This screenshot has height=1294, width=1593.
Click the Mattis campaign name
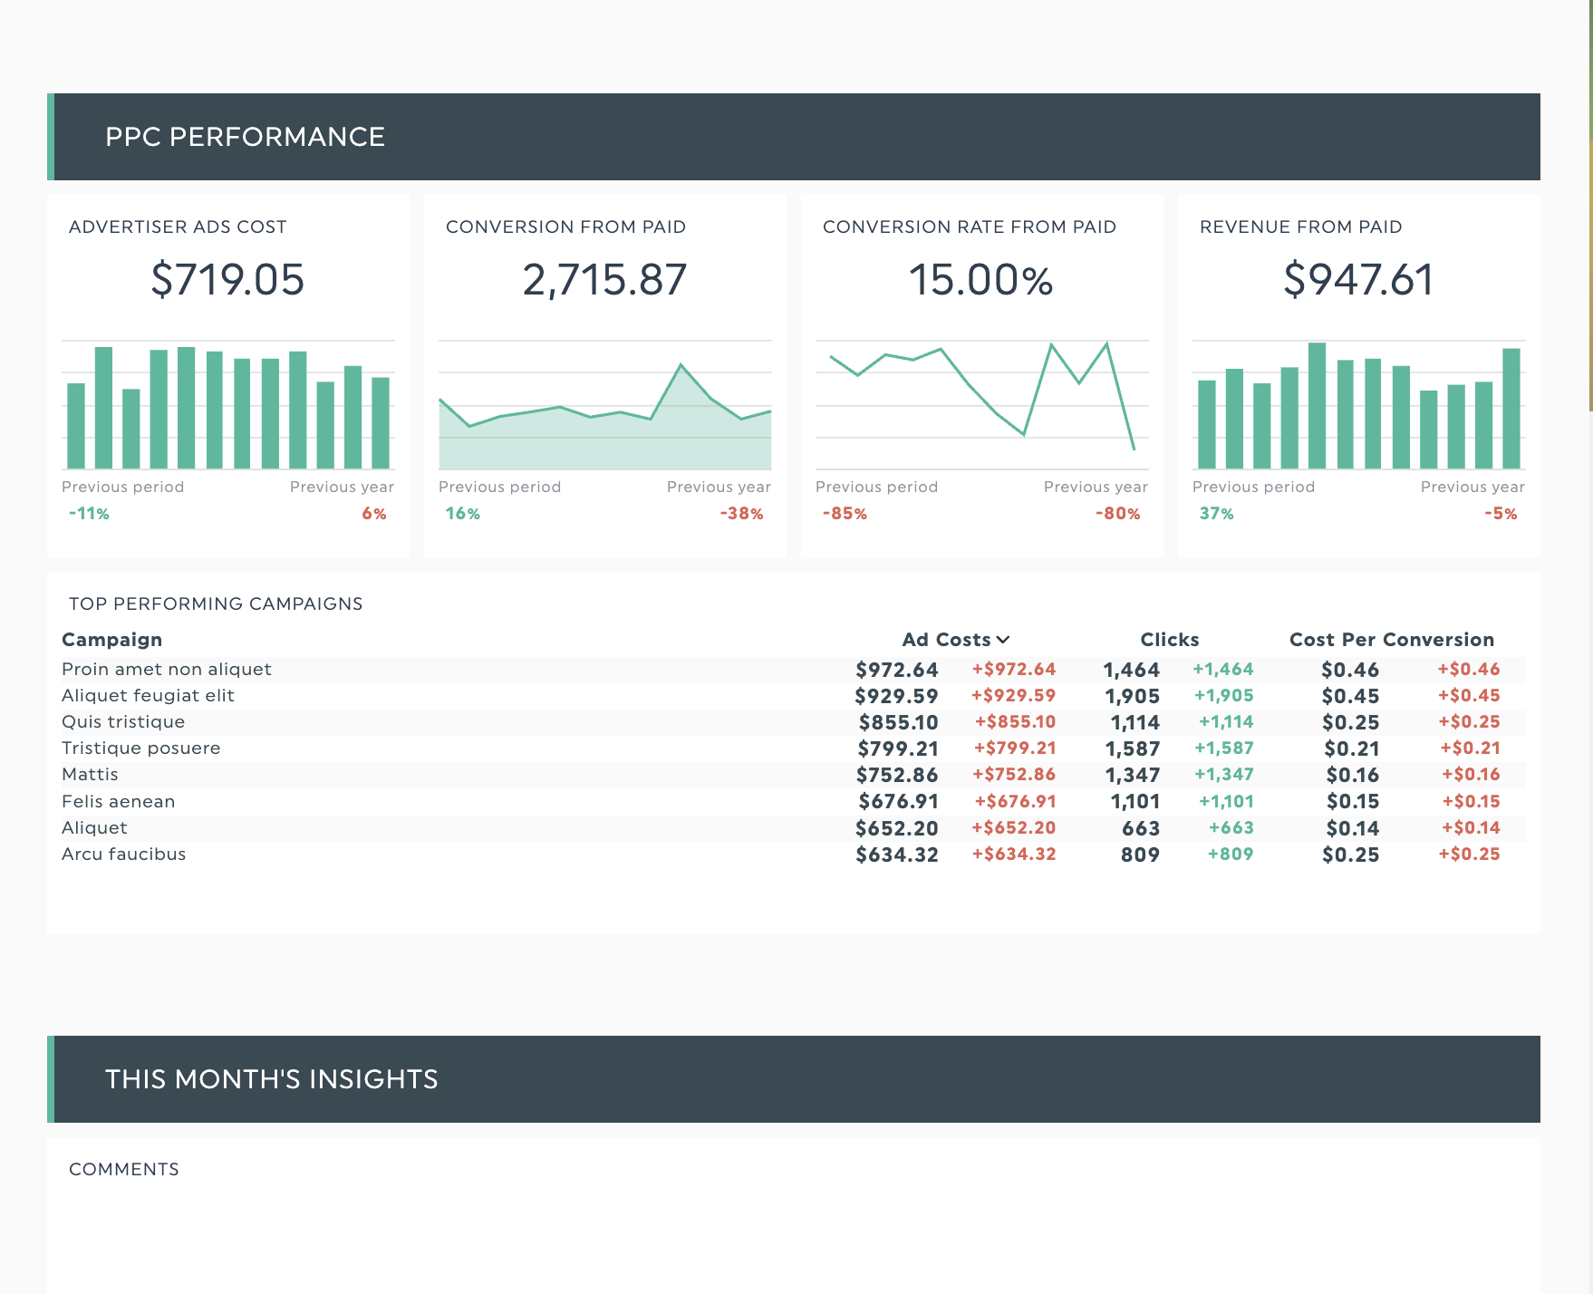[90, 775]
